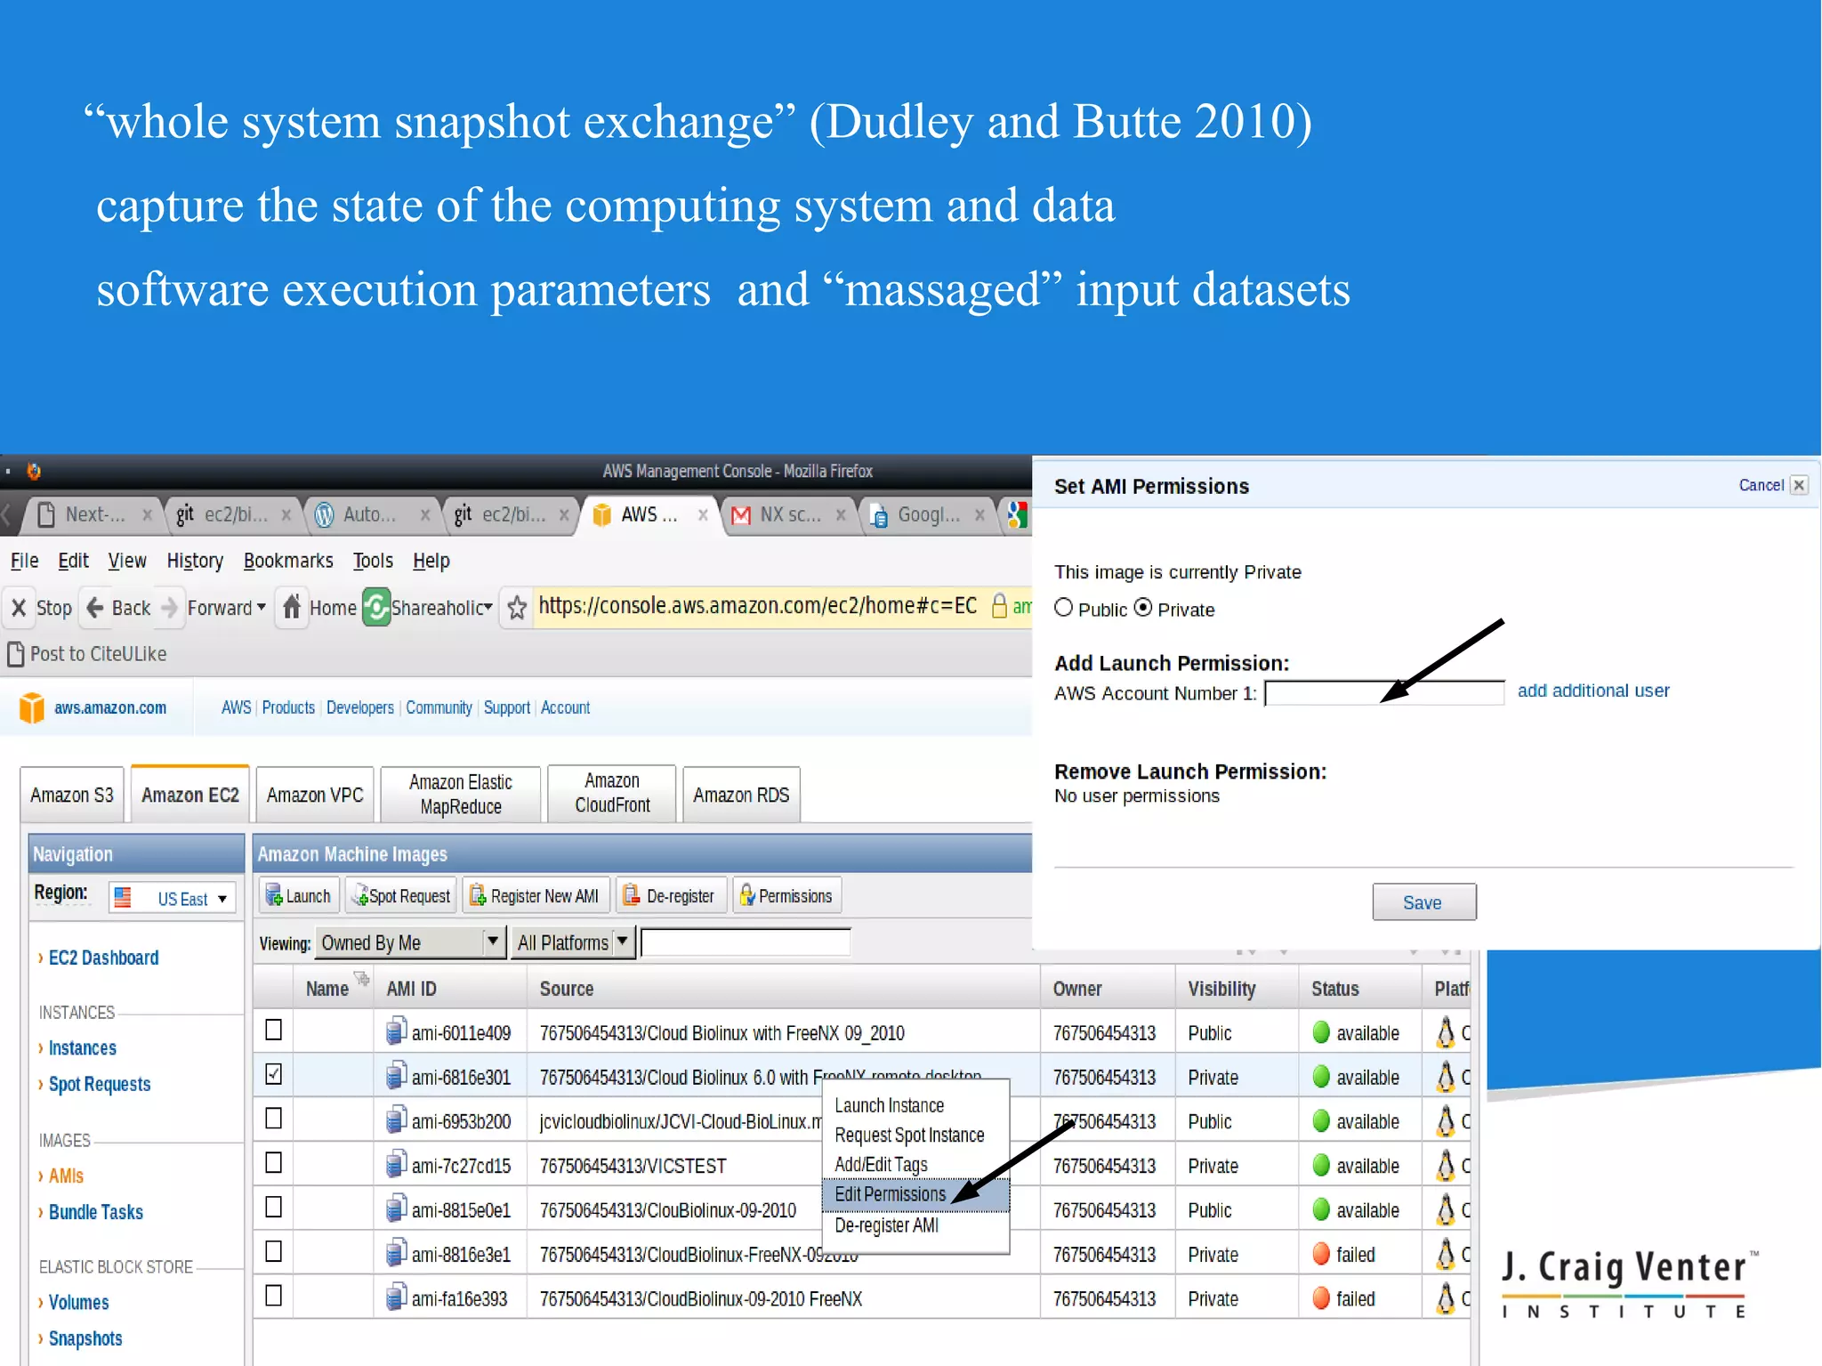
Task: Switch to the Amazon S3 tab
Action: (72, 795)
